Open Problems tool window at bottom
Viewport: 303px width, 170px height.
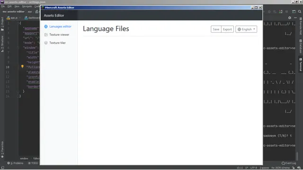[x=15, y=163]
